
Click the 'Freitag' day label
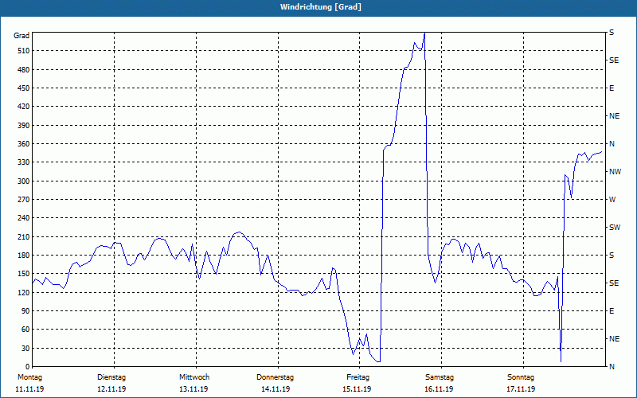click(358, 377)
